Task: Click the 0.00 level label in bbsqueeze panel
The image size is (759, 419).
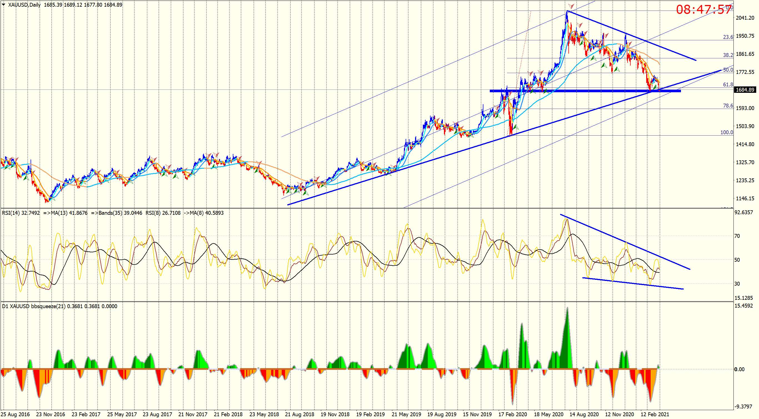Action: [x=739, y=369]
